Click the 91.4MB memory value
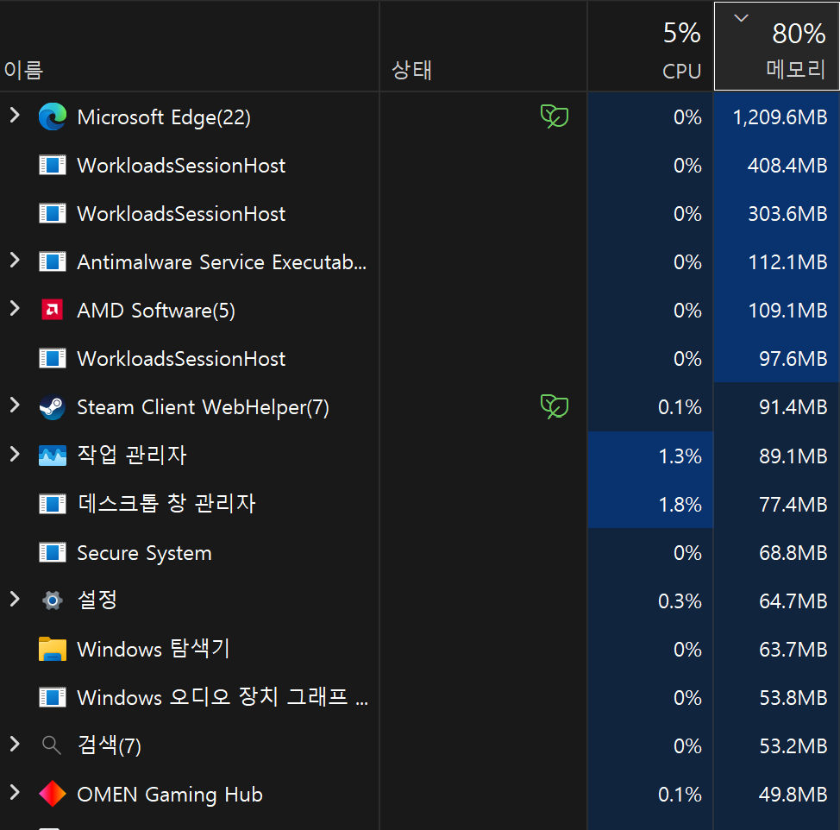Viewport: 840px width, 830px height. [793, 407]
